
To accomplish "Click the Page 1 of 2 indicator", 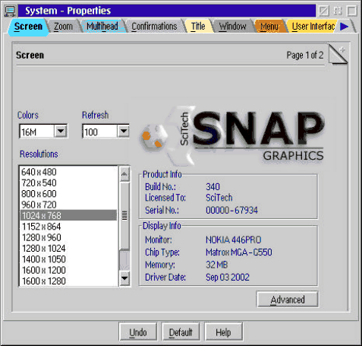I will point(305,55).
